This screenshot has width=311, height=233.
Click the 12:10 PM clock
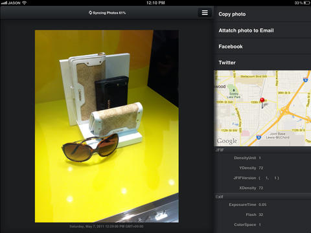[x=155, y=3]
